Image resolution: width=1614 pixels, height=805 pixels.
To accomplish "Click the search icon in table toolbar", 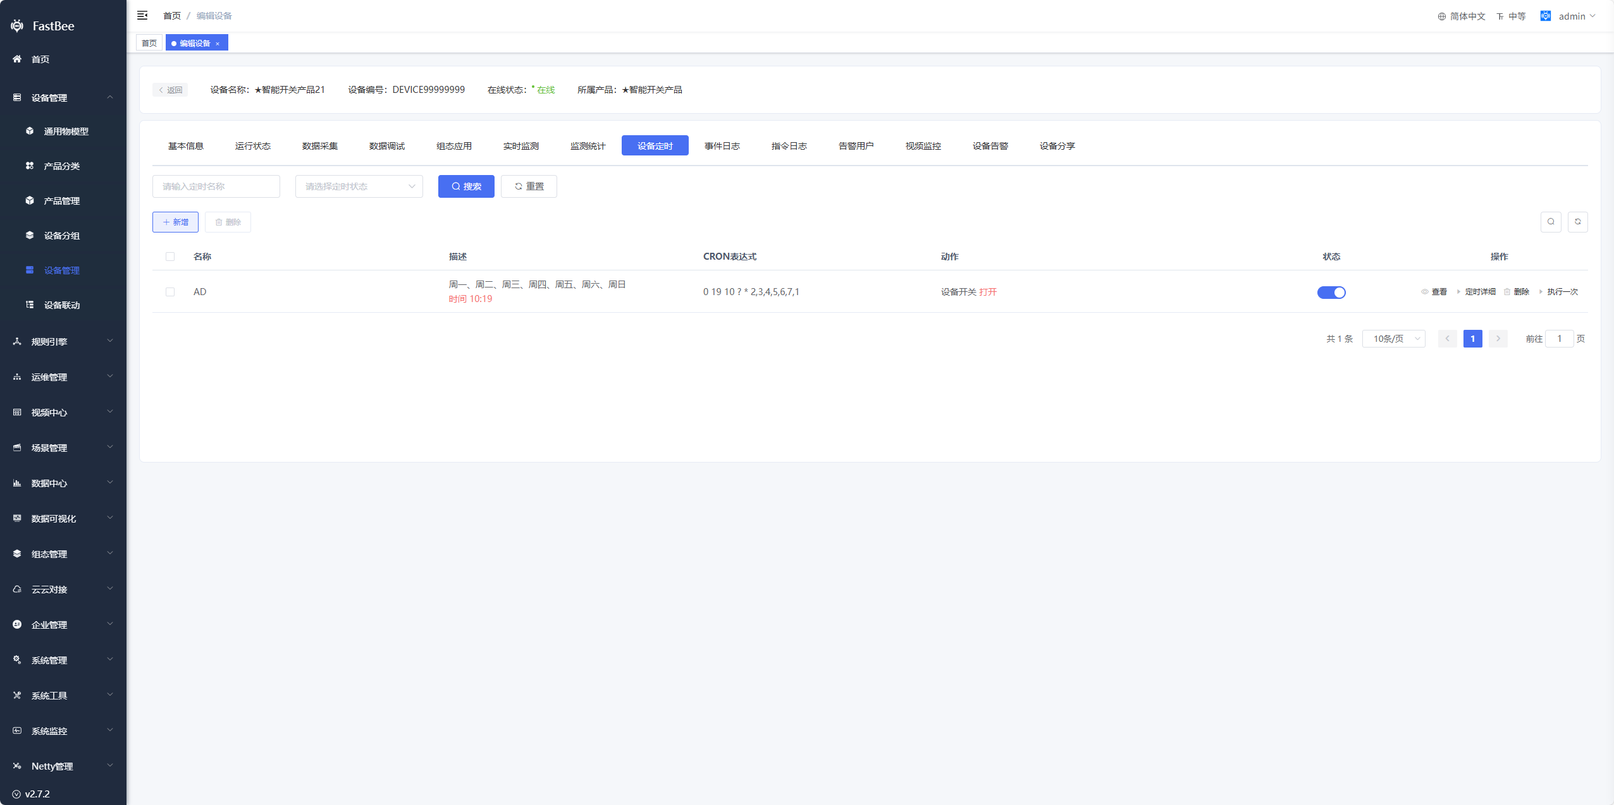I will [x=1551, y=222].
